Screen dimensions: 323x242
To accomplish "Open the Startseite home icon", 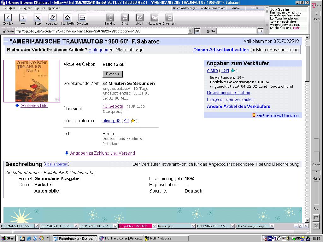I will tap(68, 18).
